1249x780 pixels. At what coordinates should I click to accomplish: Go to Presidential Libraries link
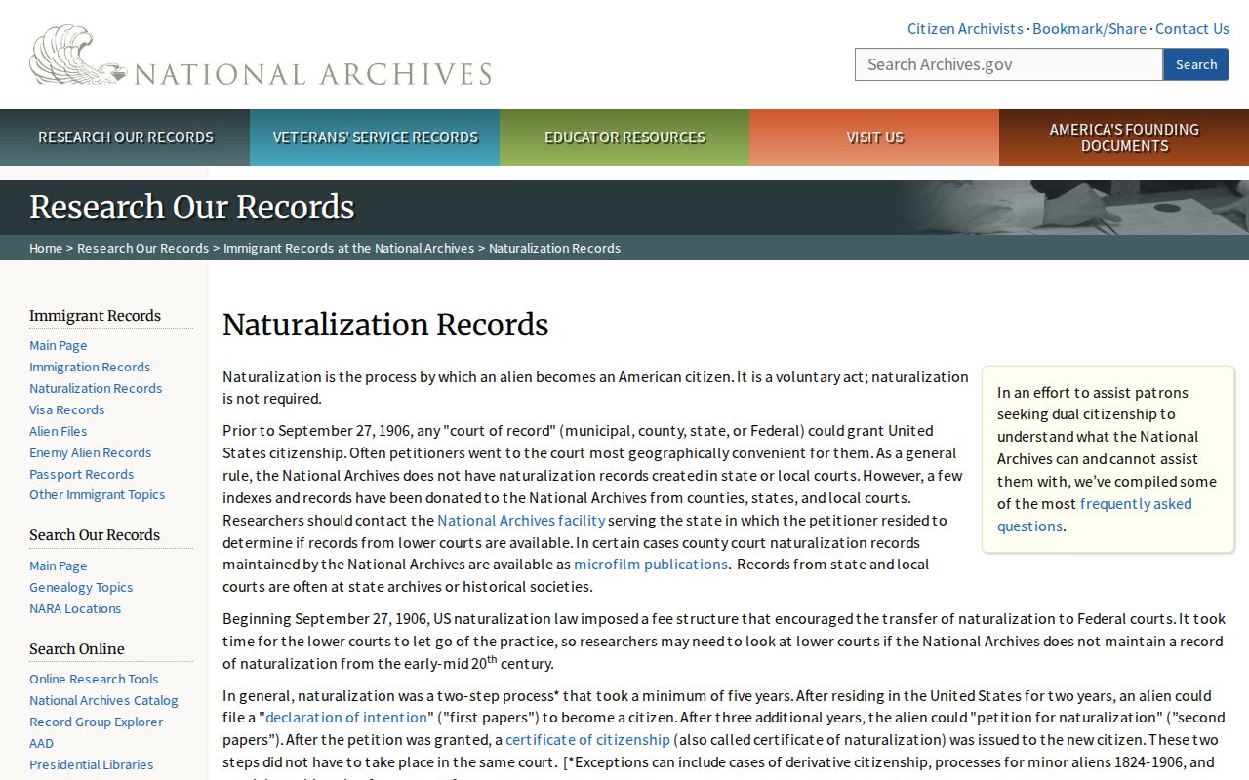pos(92,764)
